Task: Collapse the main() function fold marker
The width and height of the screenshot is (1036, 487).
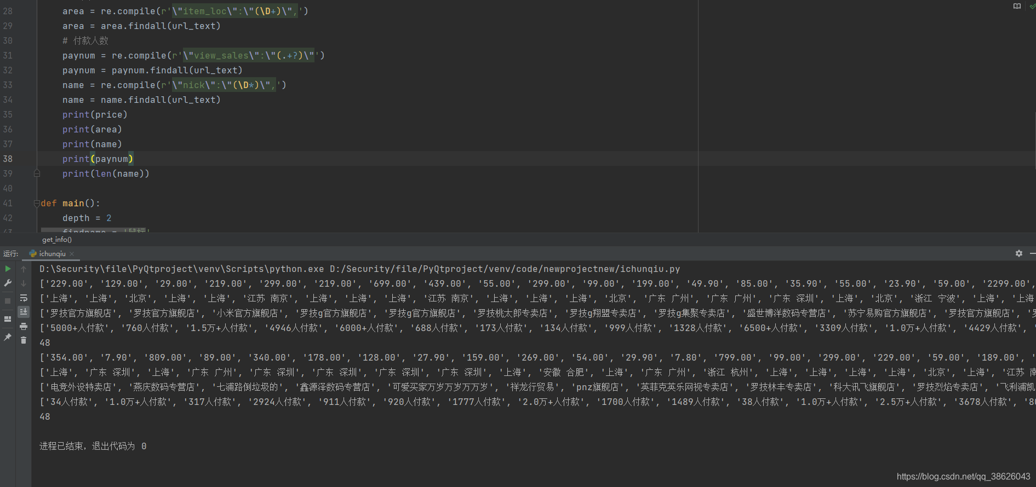Action: point(37,204)
